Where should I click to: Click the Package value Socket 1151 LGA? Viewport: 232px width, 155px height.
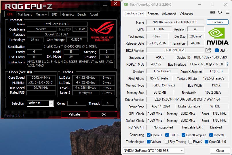click(57, 34)
